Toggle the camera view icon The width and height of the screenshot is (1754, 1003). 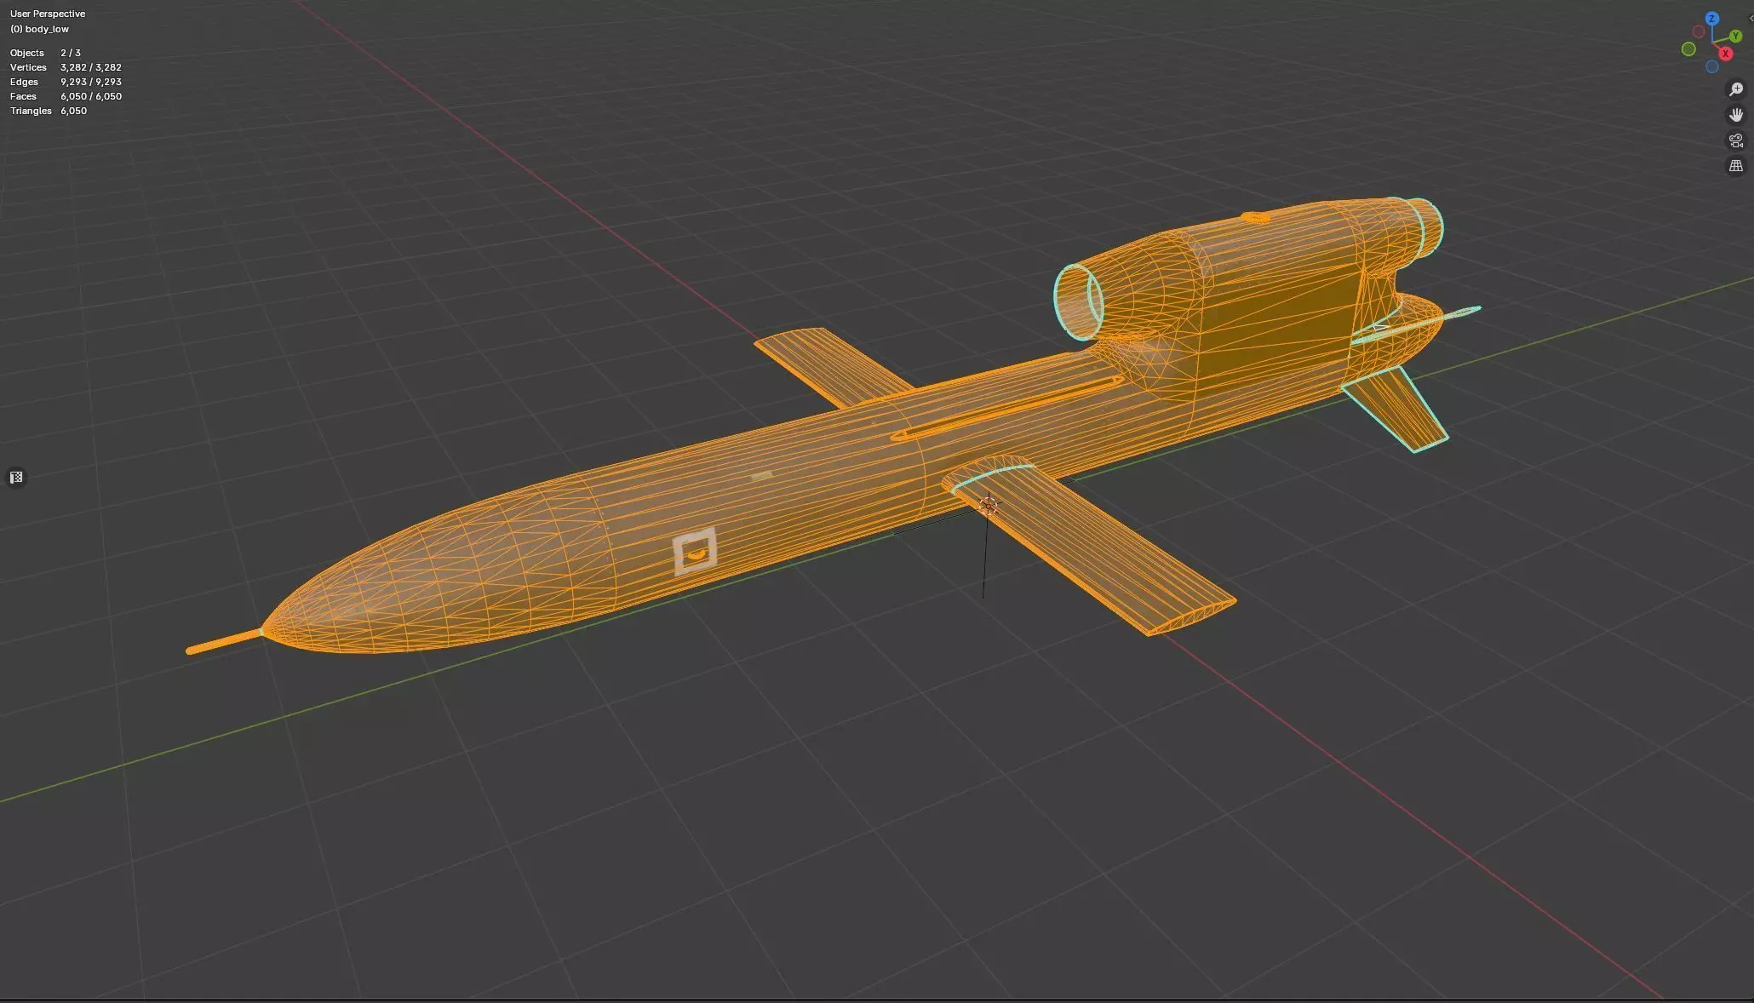pyautogui.click(x=1735, y=140)
